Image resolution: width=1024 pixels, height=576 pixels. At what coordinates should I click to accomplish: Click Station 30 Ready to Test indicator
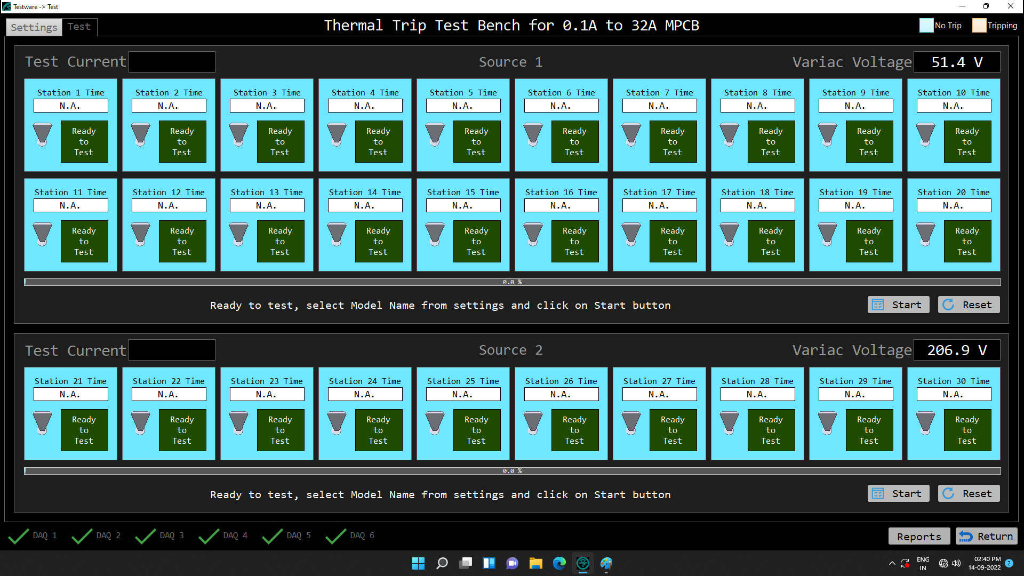click(x=967, y=430)
